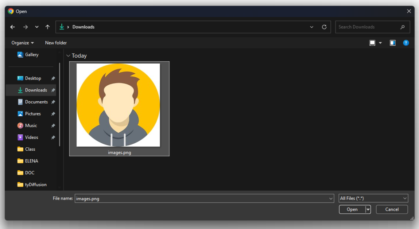Image resolution: width=419 pixels, height=229 pixels.
Task: Click the Forward navigation arrow
Action: [x=25, y=27]
